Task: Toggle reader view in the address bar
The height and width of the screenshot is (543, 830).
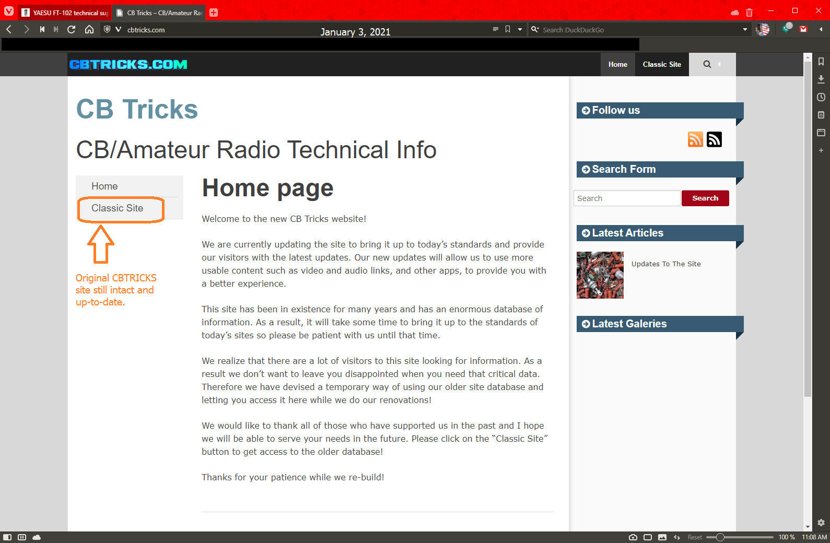Action: 495,29
